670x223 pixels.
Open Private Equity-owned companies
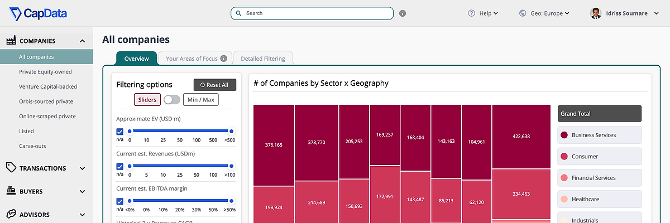(46, 72)
